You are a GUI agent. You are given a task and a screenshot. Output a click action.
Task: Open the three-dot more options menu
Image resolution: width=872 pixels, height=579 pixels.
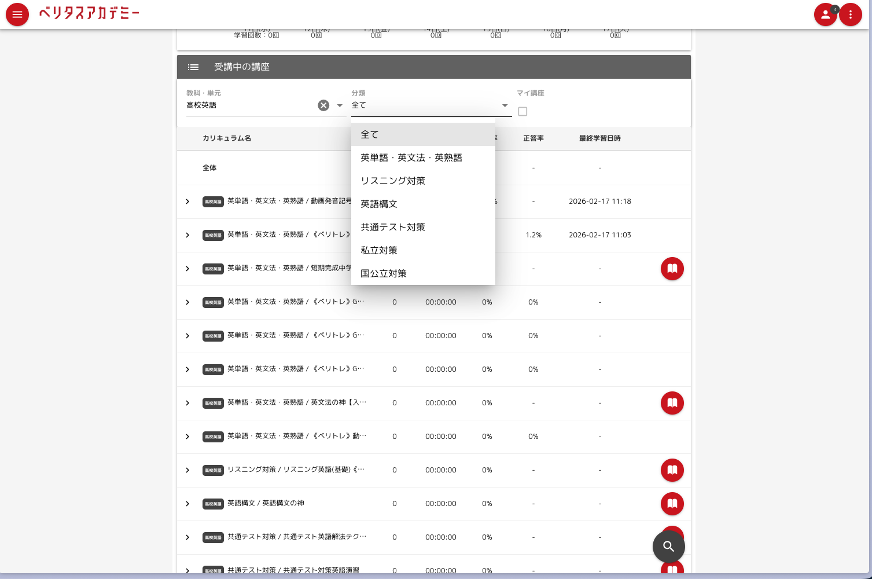[x=850, y=14]
